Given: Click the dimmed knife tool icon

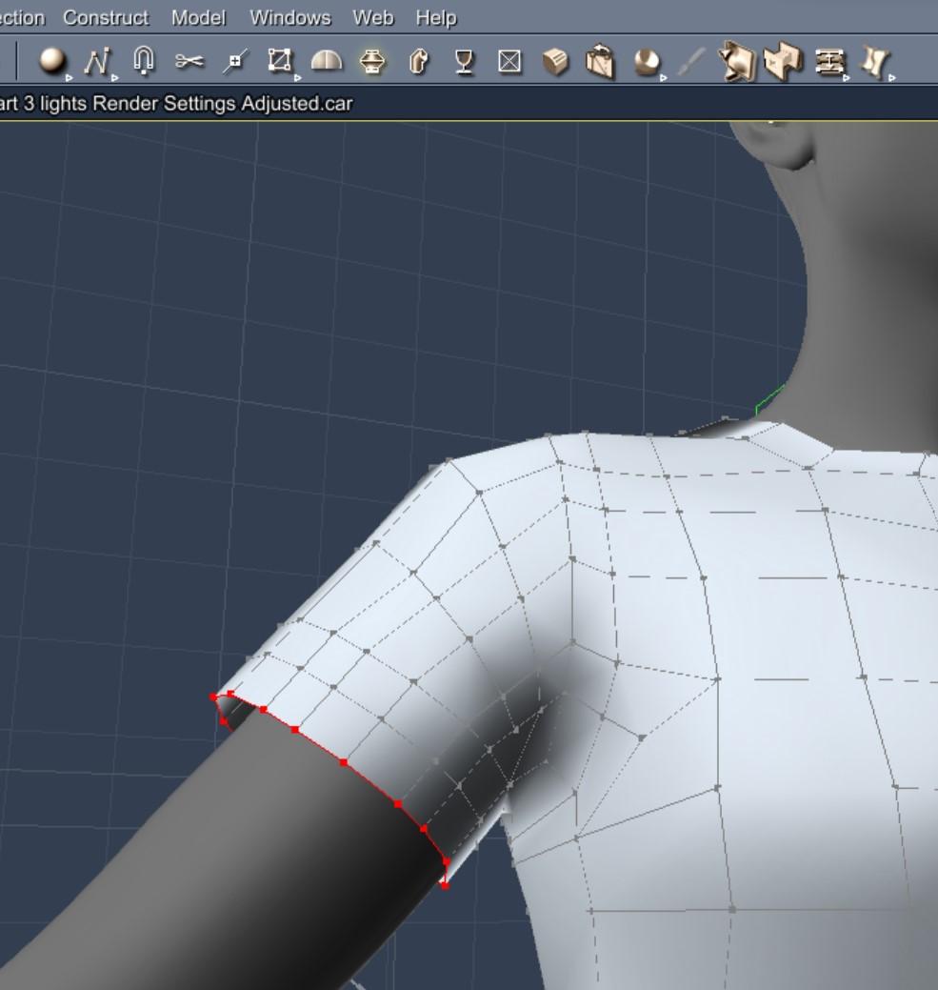Looking at the screenshot, I should 692,62.
